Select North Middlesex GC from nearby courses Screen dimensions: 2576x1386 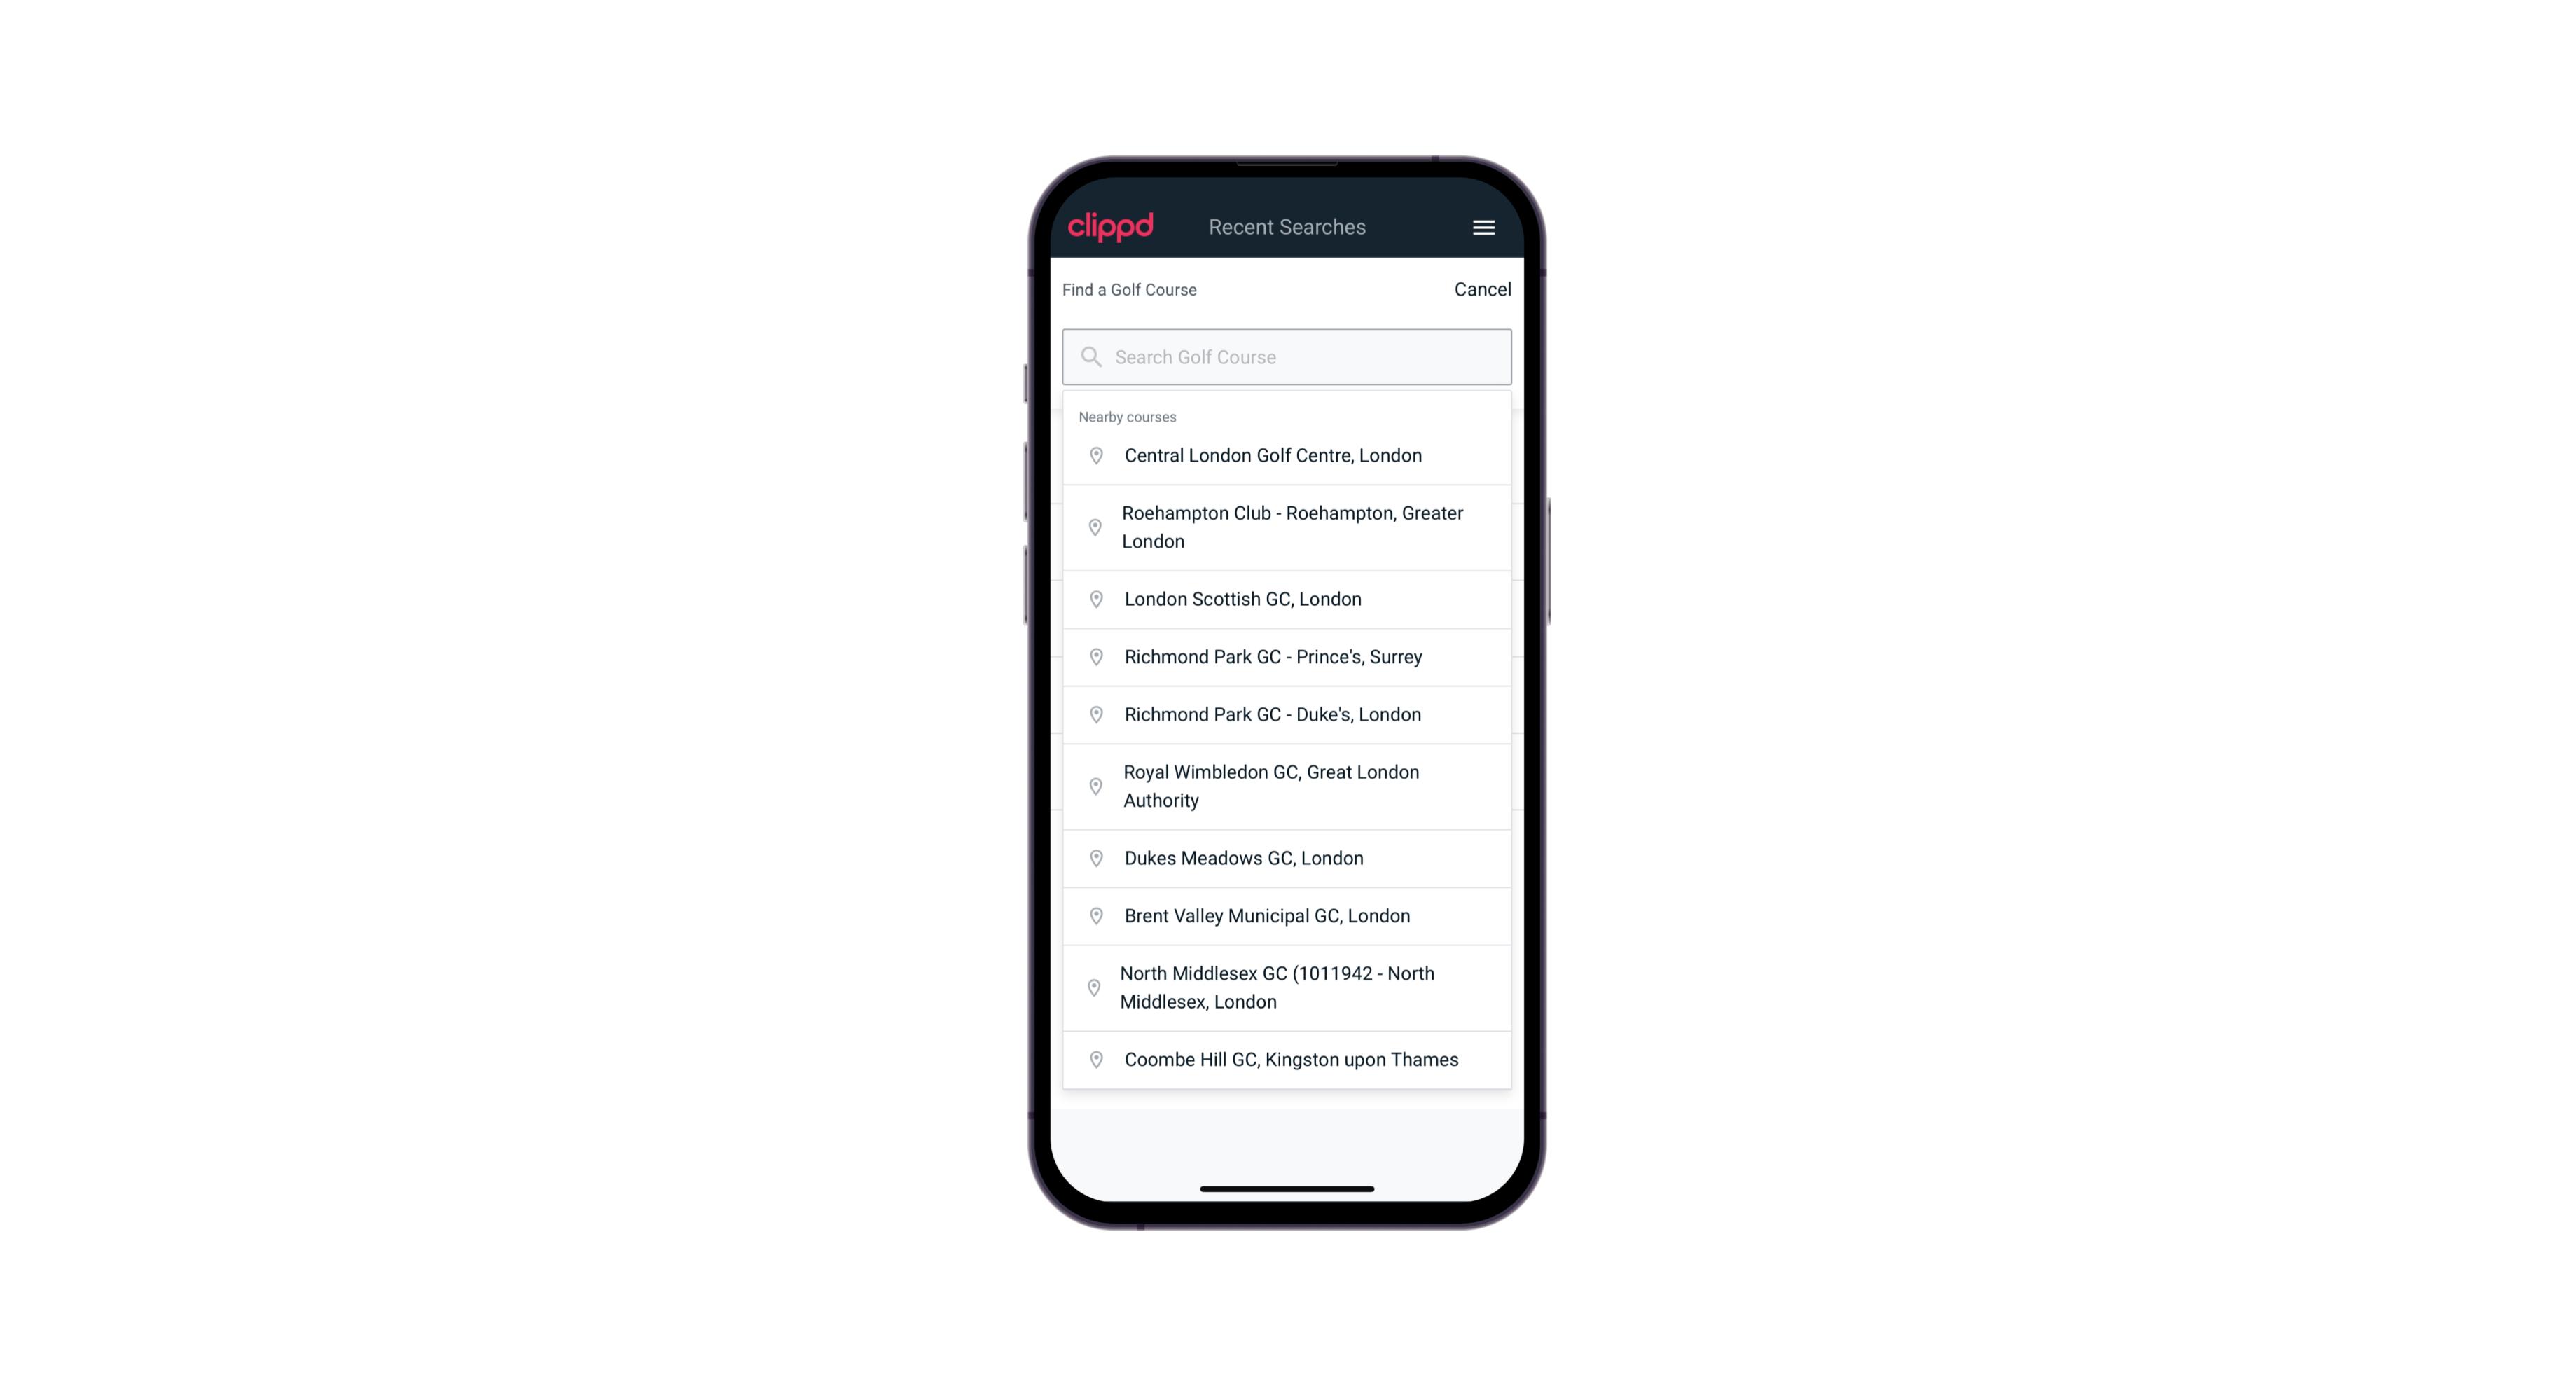point(1287,987)
